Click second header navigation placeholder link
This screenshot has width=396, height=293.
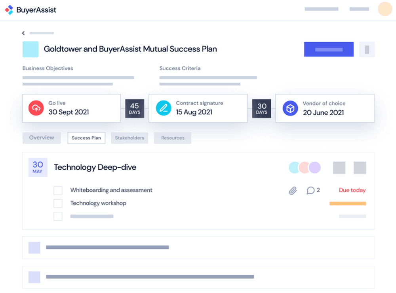click(359, 9)
